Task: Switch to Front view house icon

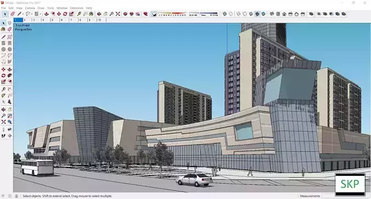Action: coord(284,14)
